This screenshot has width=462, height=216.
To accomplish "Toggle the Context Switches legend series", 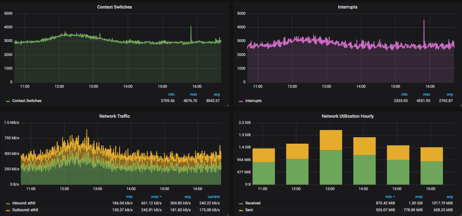I will coord(27,101).
